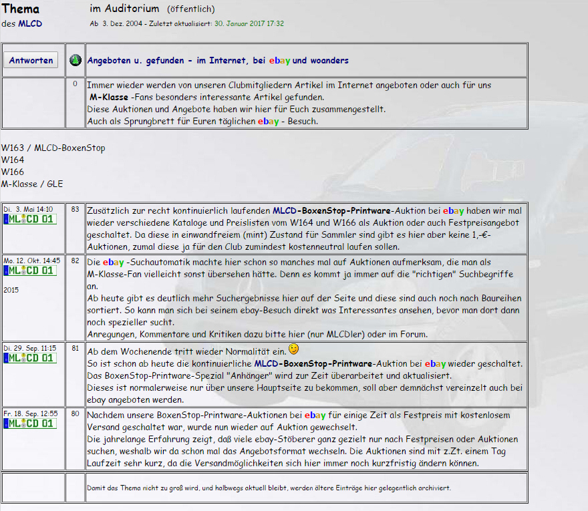Click the year '2015' in post 82
This screenshot has height=511, width=588.
point(11,290)
